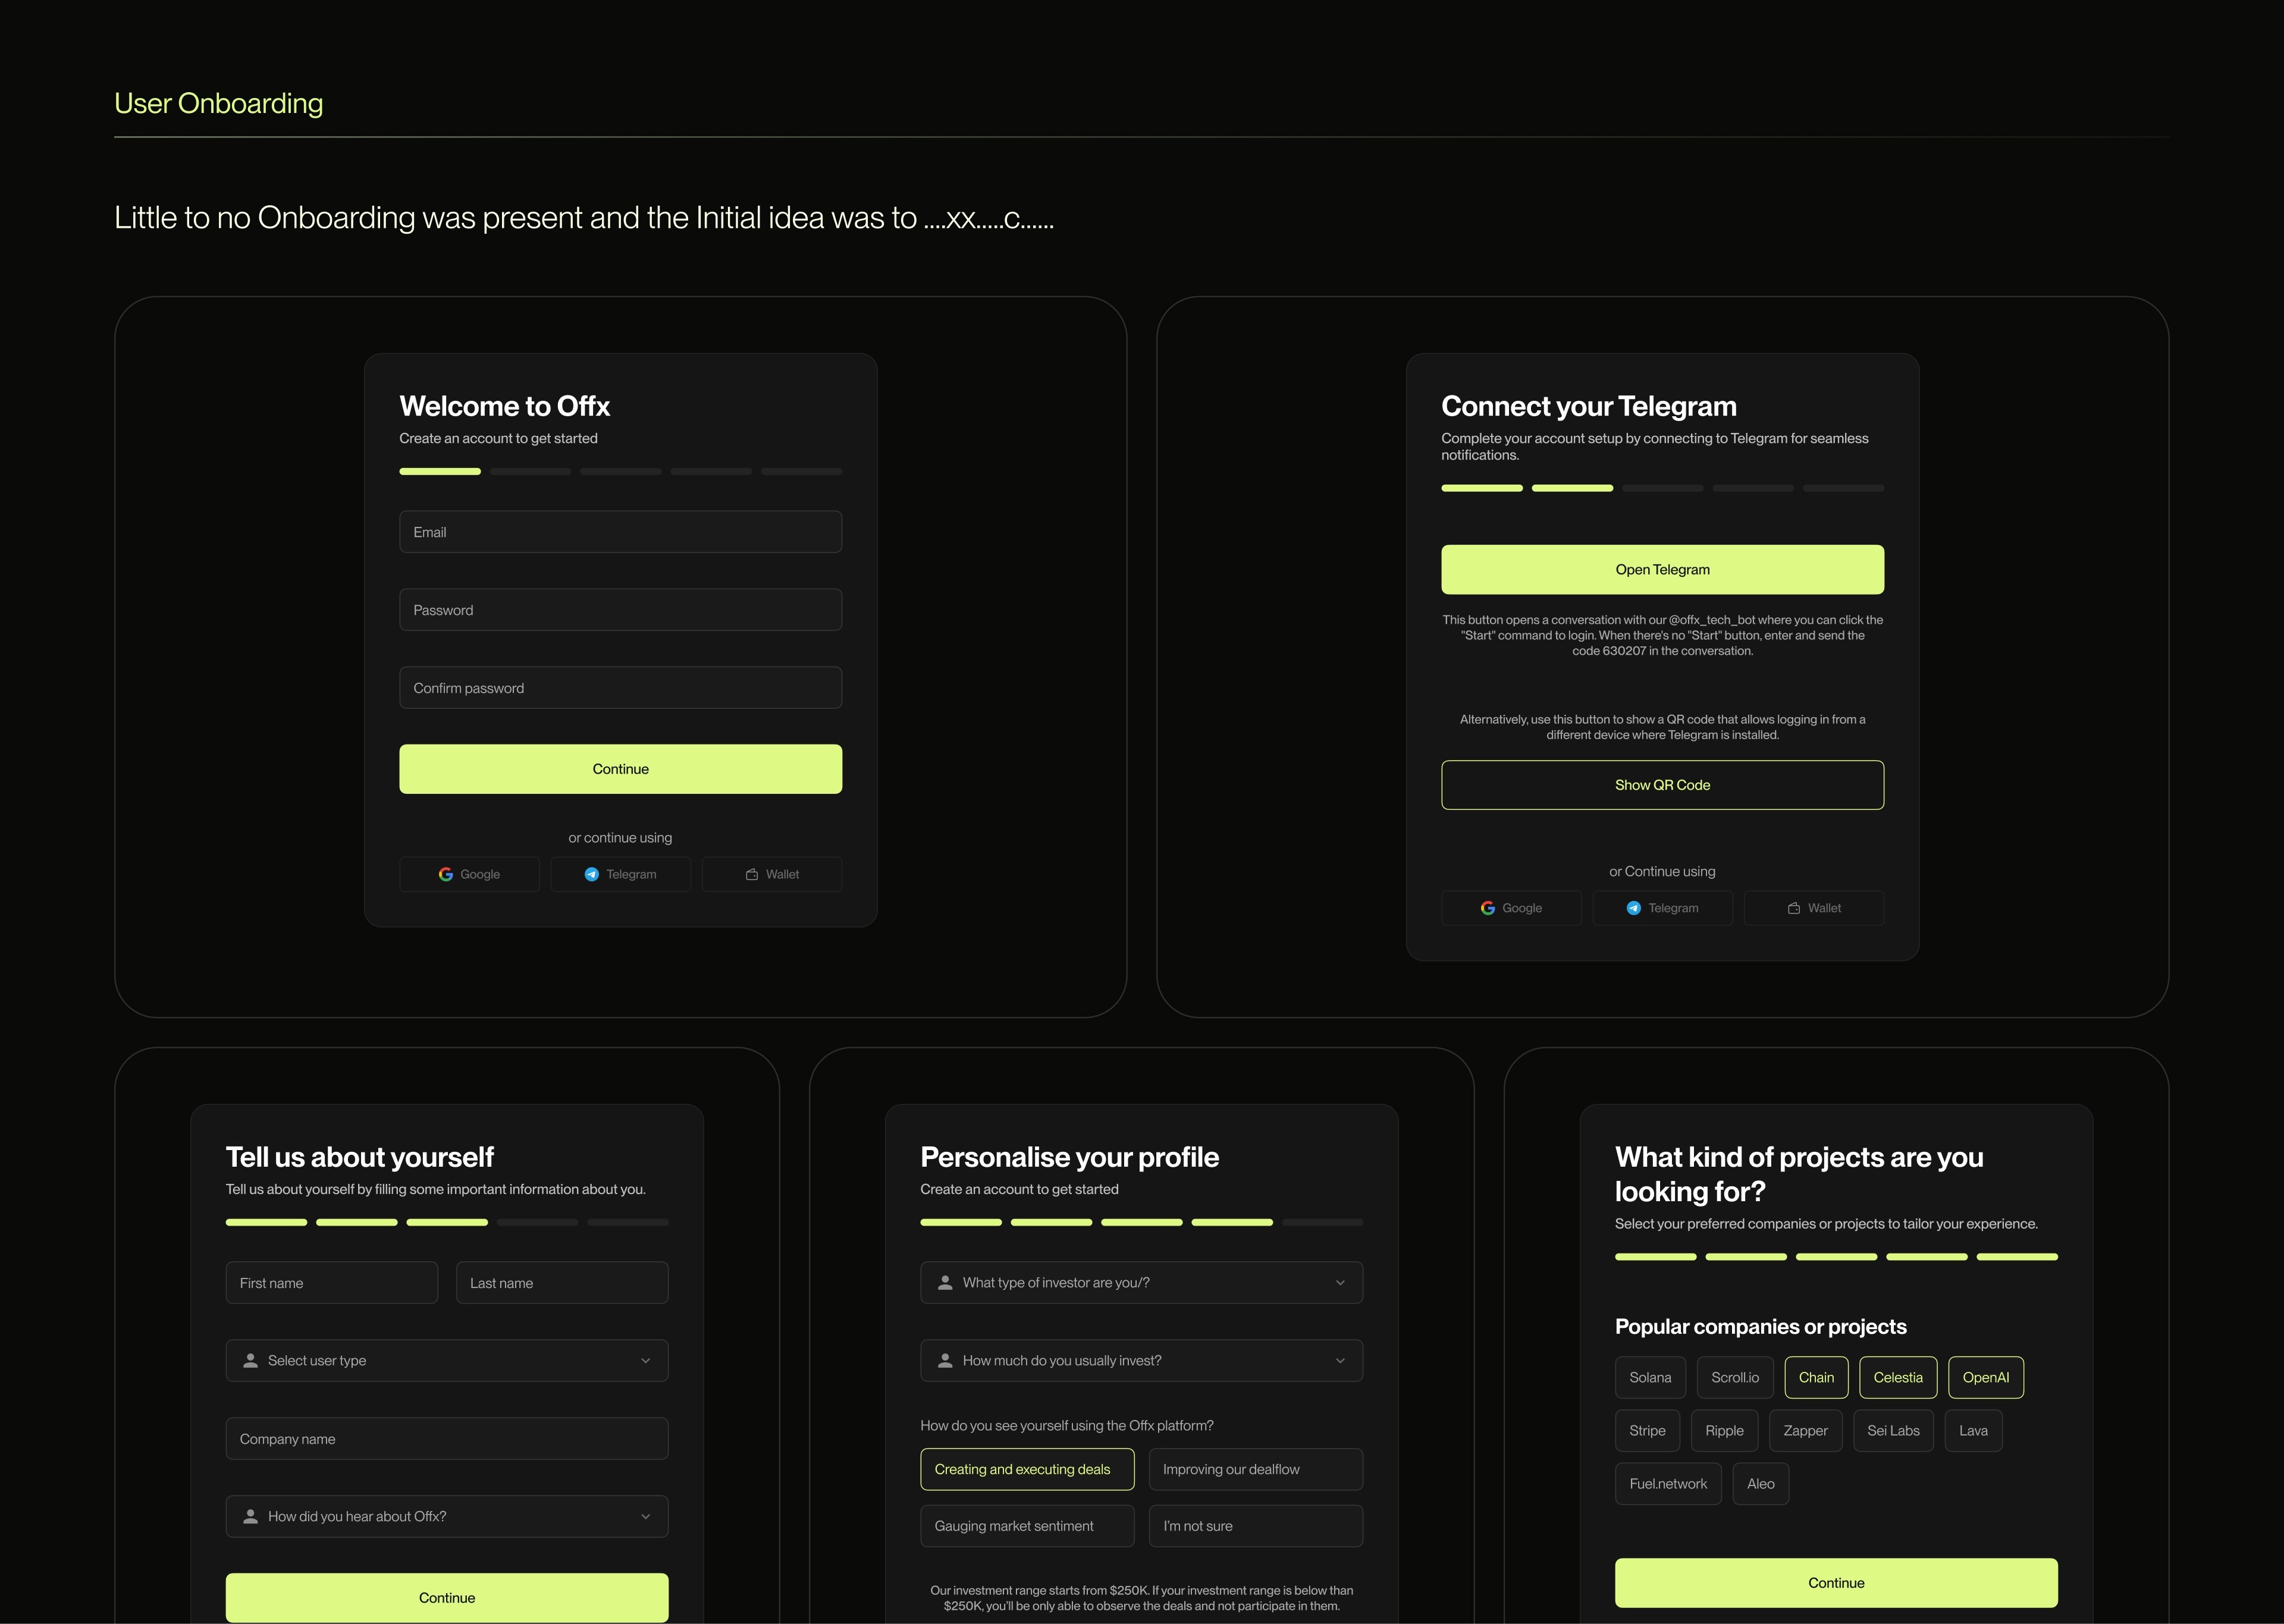Select 'Improving our dealflow' option
Image resolution: width=2284 pixels, height=1624 pixels.
click(x=1255, y=1469)
